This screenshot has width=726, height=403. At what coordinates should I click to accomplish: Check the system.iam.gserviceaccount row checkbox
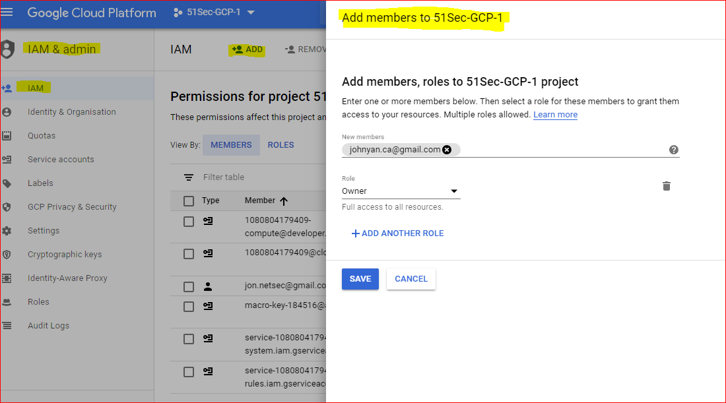click(x=189, y=339)
